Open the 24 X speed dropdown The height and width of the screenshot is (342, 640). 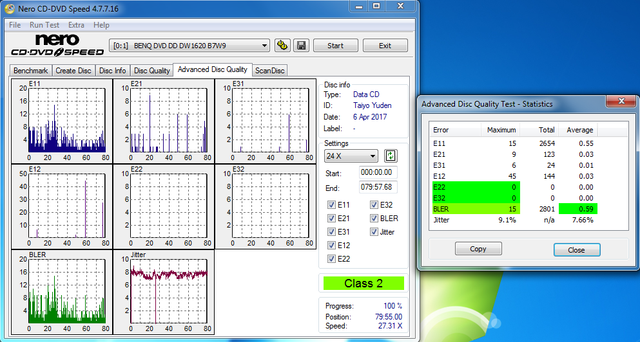point(351,156)
